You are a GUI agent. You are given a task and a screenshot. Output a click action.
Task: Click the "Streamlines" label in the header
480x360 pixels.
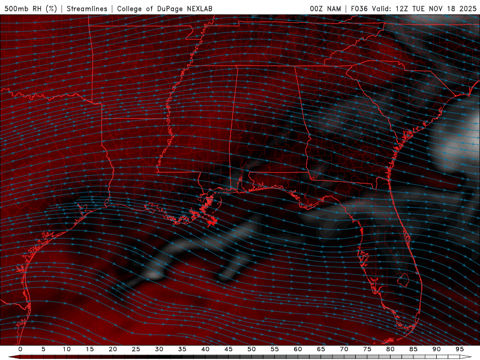pos(87,8)
